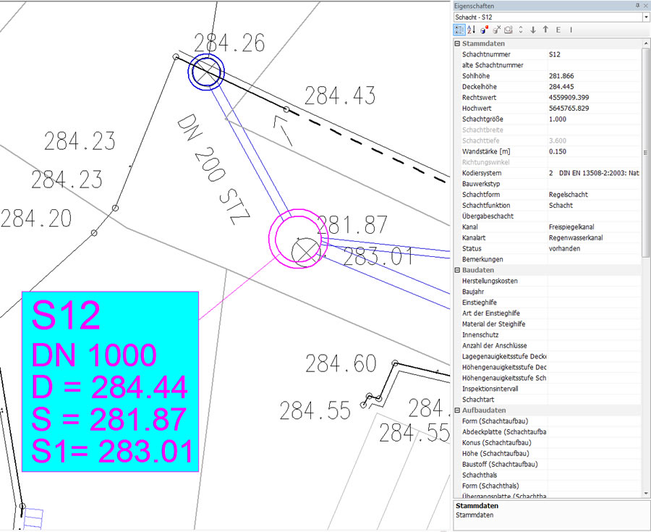Open the Schacht - S12 object dropdown

[x=646, y=17]
